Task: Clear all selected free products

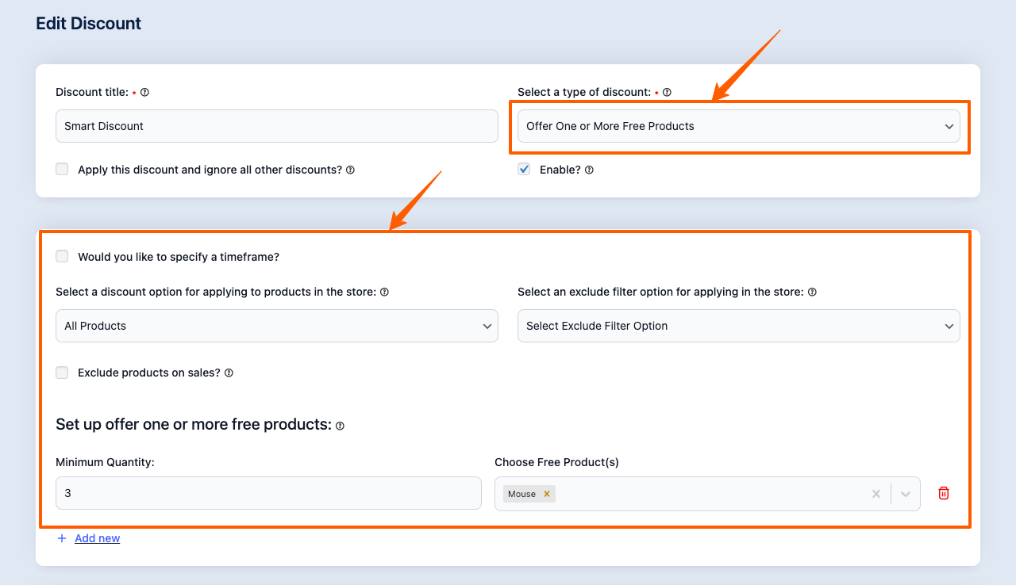Action: pos(876,494)
